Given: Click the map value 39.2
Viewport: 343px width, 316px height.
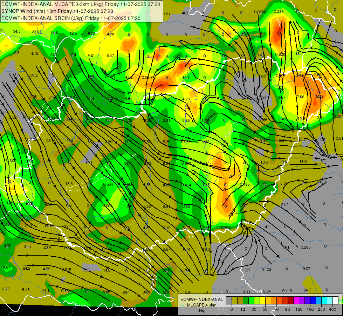Looking at the screenshot, I should pos(34,75).
